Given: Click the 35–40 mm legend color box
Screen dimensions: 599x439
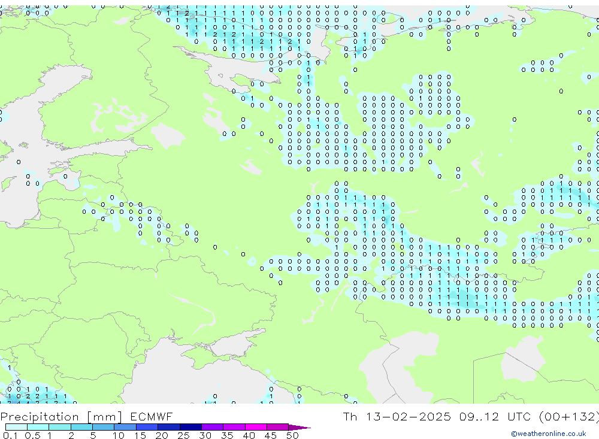Looking at the screenshot, I should click(234, 427).
